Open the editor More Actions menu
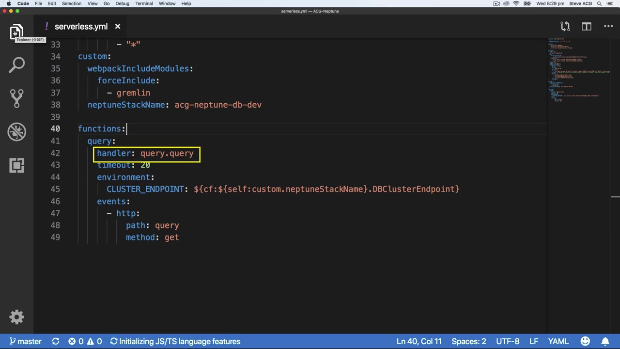Screen dimensions: 620x349 608,27
